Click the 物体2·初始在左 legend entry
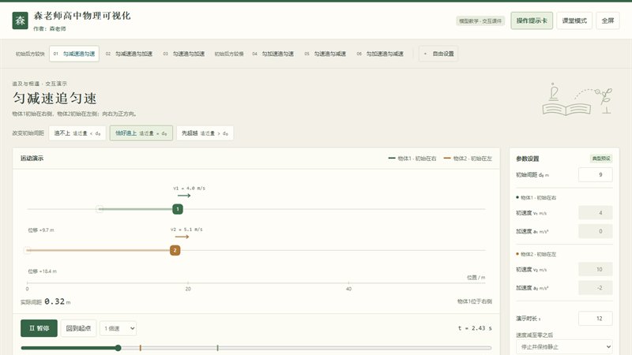 (468, 159)
